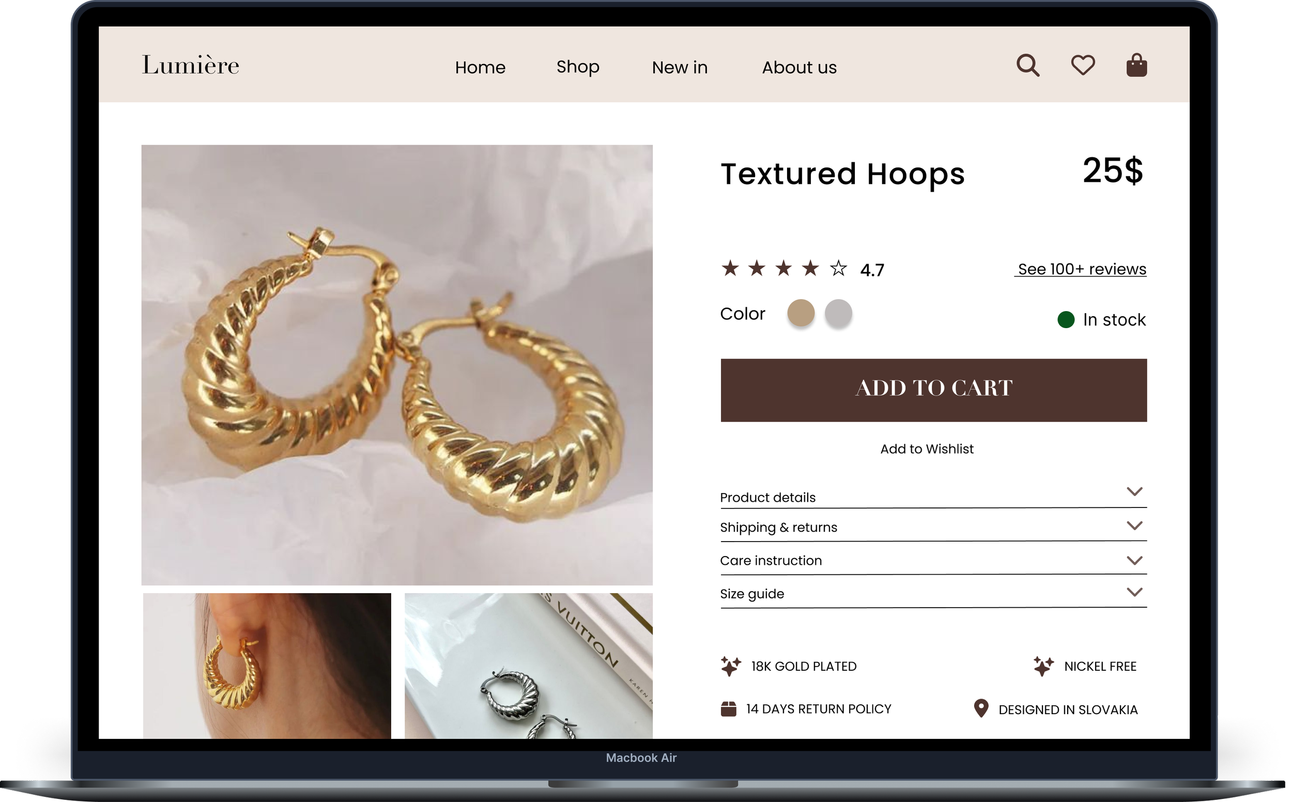Image resolution: width=1292 pixels, height=802 pixels.
Task: Open the New in menu item
Action: coord(680,67)
